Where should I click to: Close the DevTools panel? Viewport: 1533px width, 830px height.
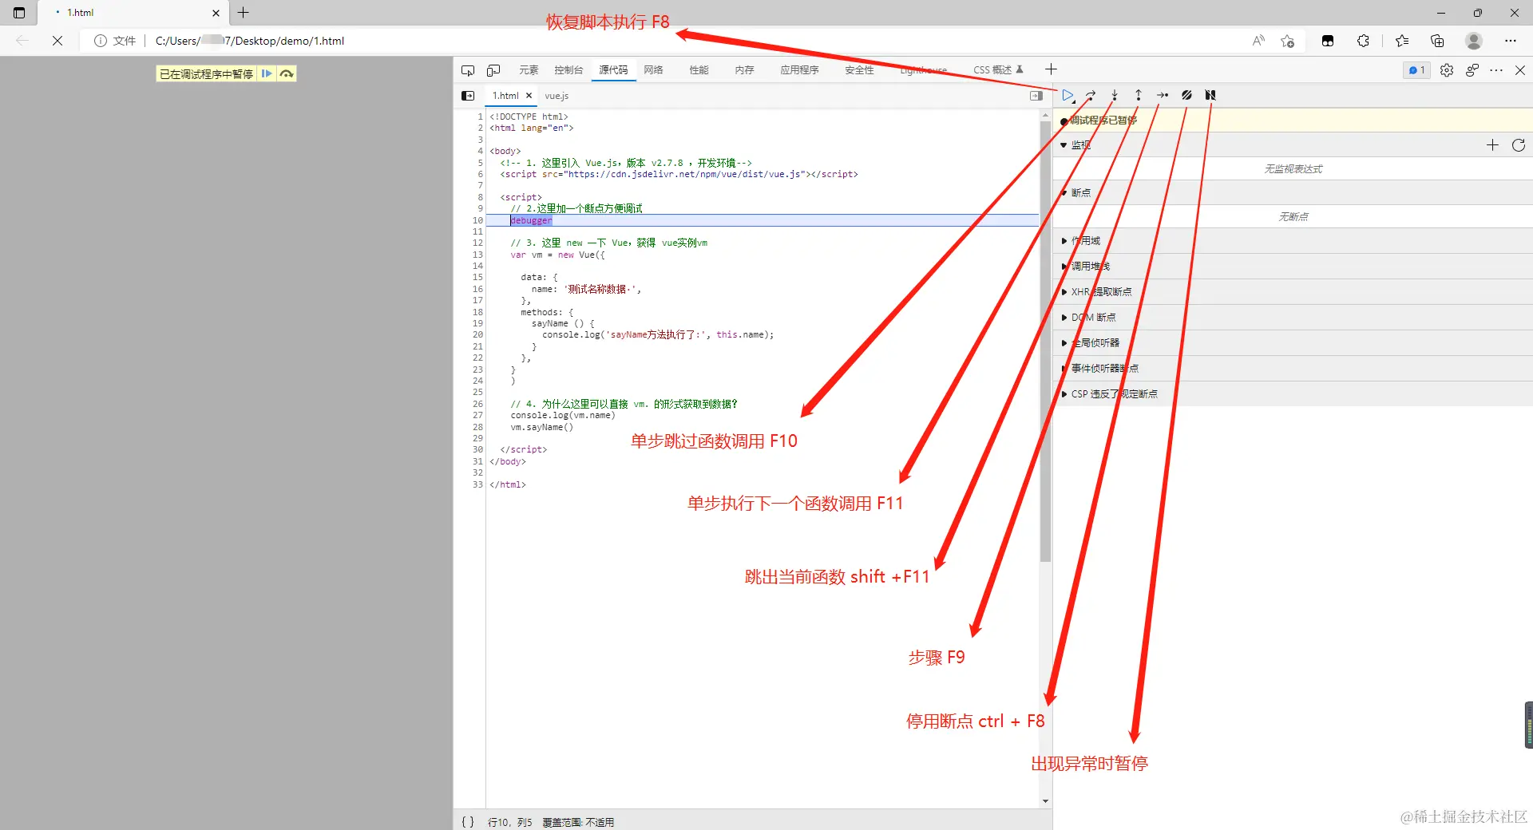(1520, 70)
